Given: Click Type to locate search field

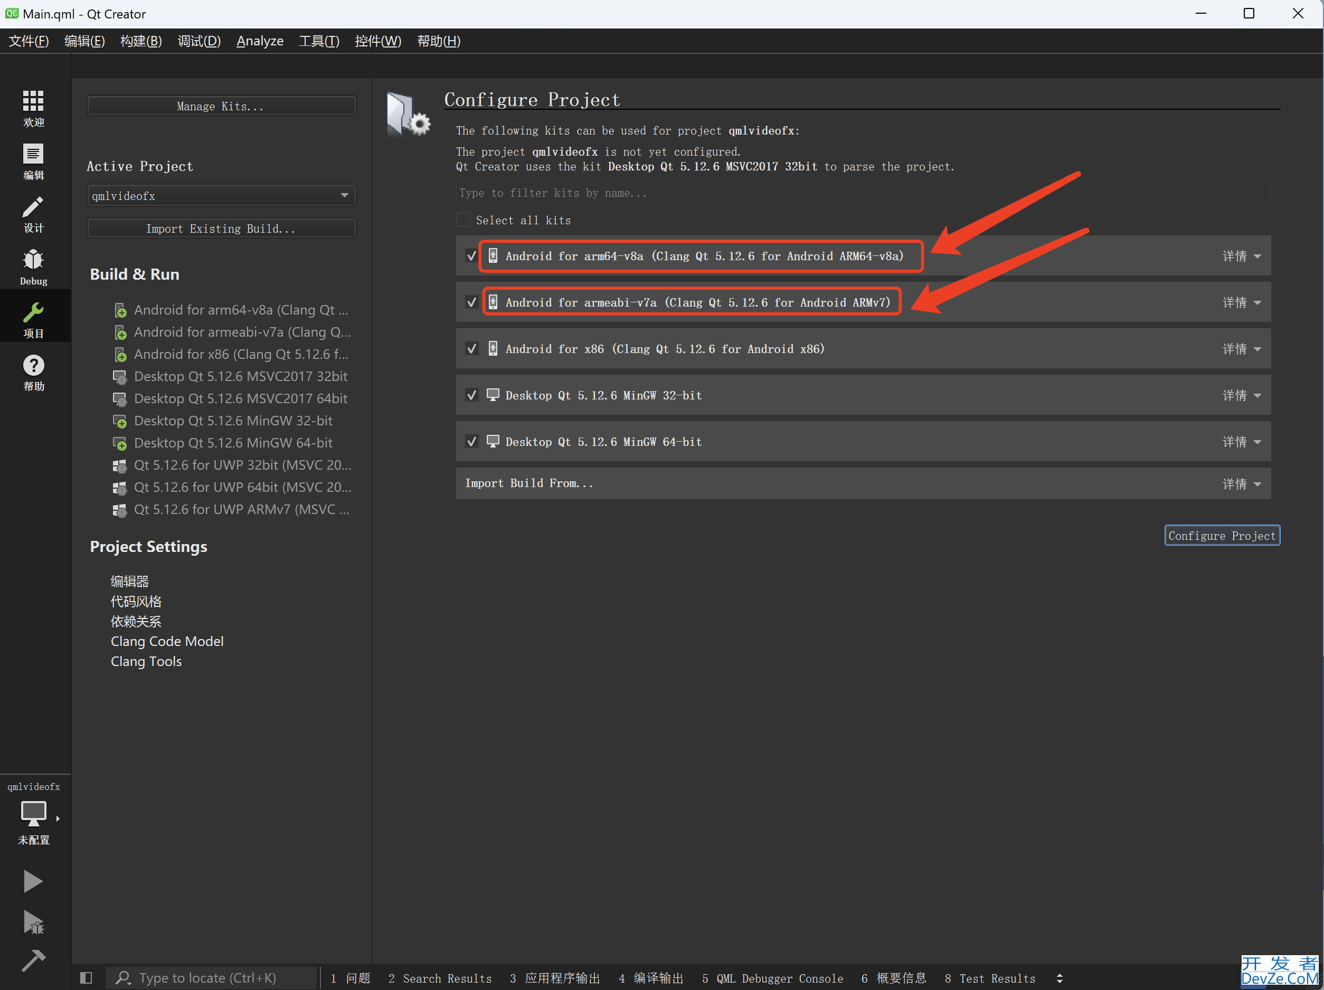Looking at the screenshot, I should coord(211,977).
